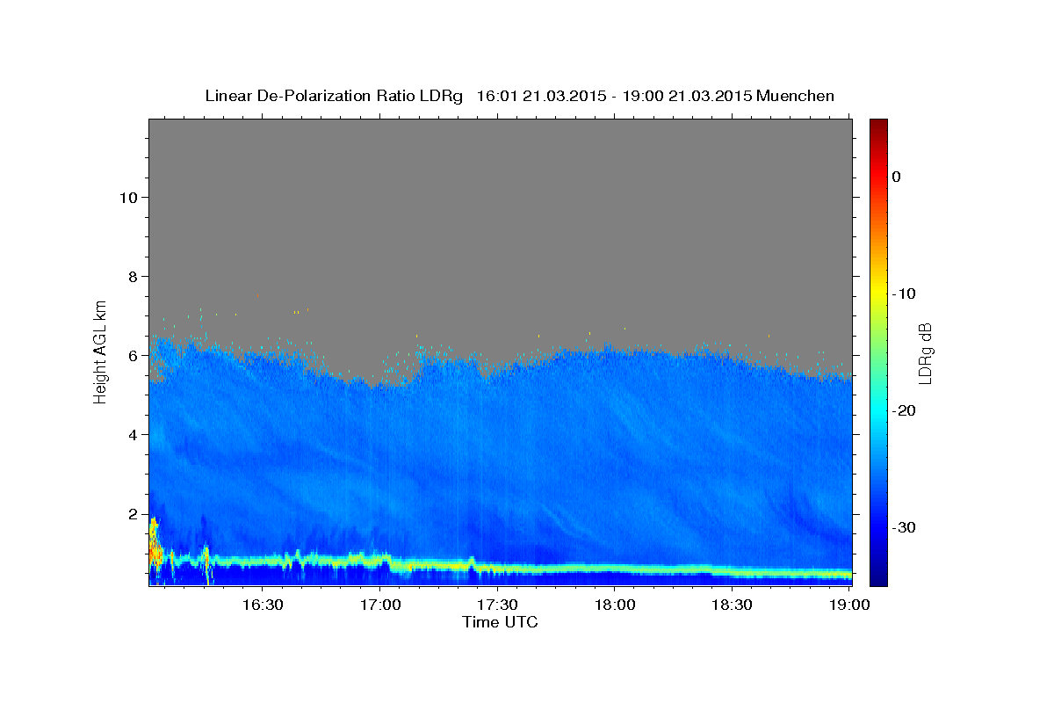This screenshot has width=1054, height=703.
Task: Click the 'Height AGL km' axis label
Action: [x=101, y=351]
